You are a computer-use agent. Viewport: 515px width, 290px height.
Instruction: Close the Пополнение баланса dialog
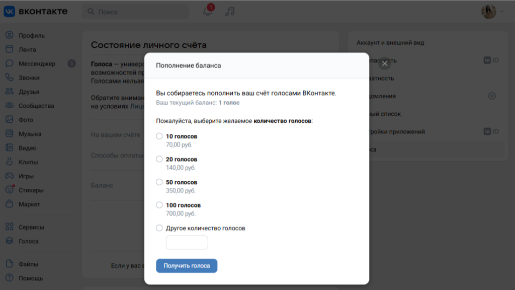(x=385, y=64)
